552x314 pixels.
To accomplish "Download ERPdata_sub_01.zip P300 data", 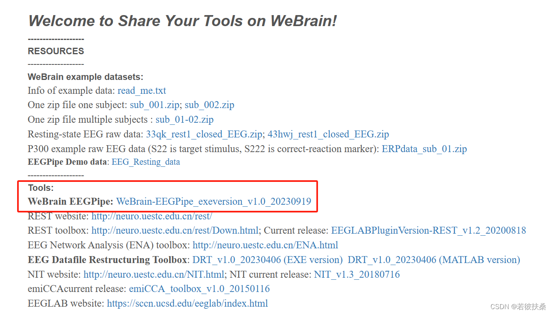I will click(424, 149).
